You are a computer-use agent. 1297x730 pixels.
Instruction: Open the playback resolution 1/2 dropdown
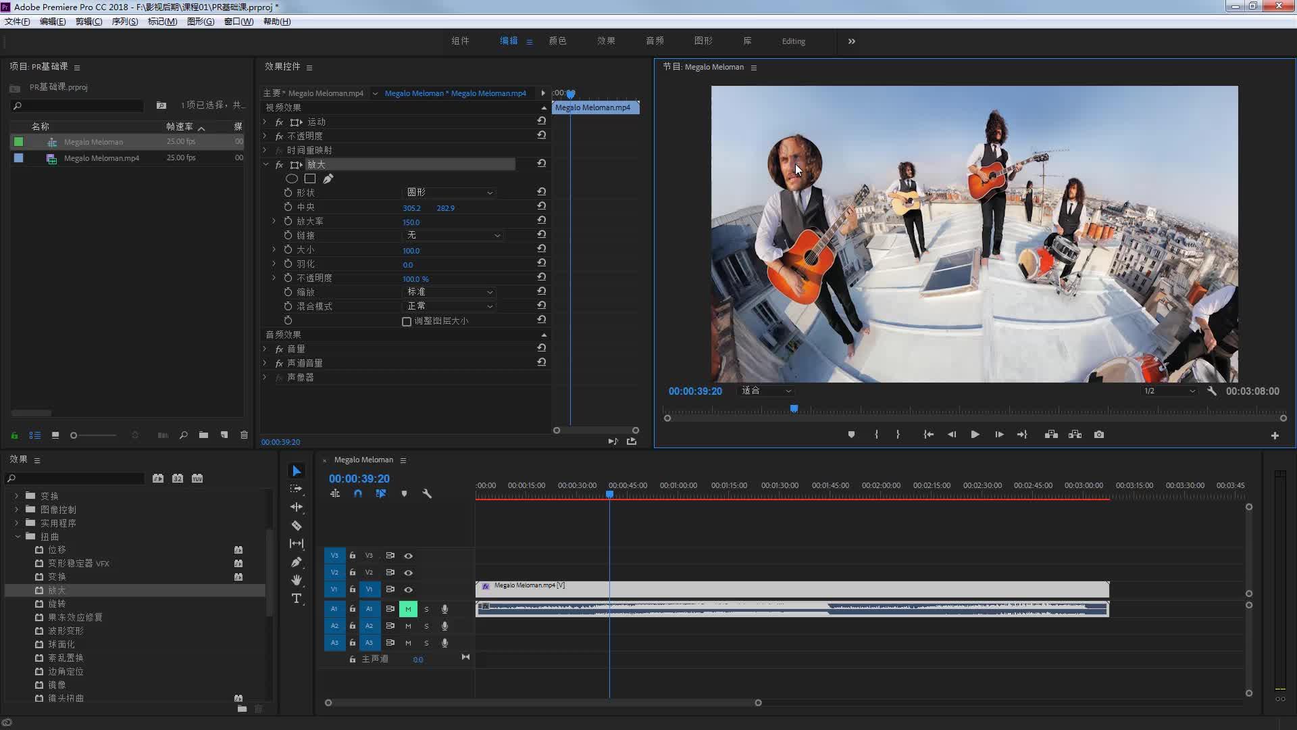click(1169, 391)
